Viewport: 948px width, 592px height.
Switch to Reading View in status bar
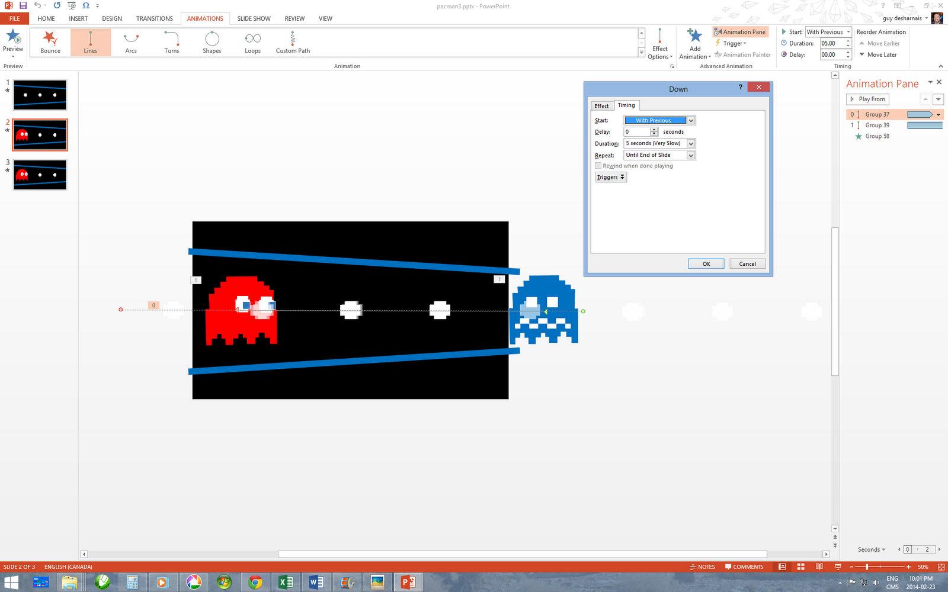point(819,567)
